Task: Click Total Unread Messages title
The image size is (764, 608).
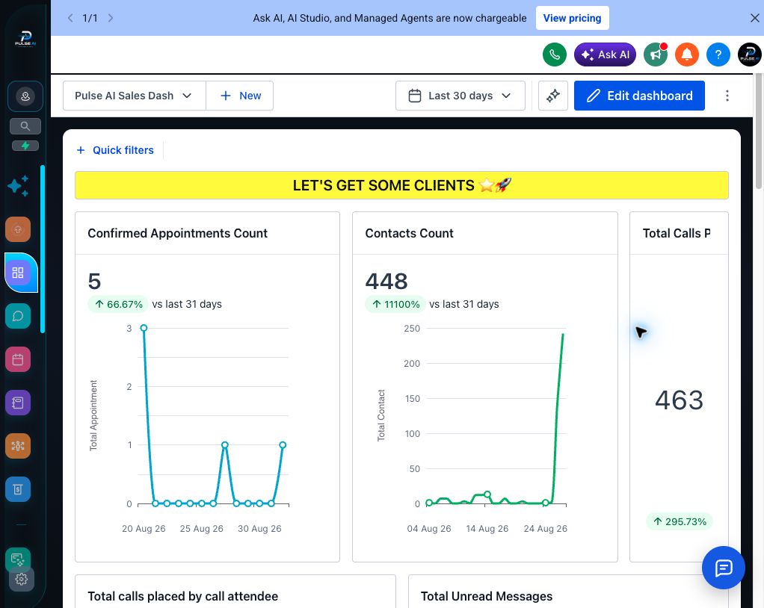Action: (x=486, y=596)
